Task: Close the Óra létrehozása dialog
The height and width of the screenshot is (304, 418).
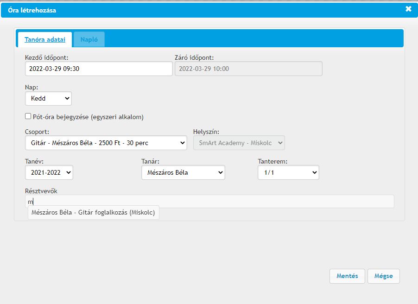Action: pyautogui.click(x=408, y=9)
